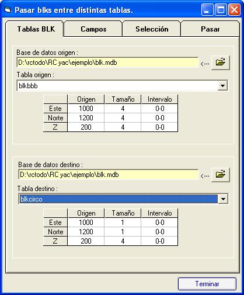The image size is (244, 295).
Task: Click origin table Norte row header
Action: (55, 118)
